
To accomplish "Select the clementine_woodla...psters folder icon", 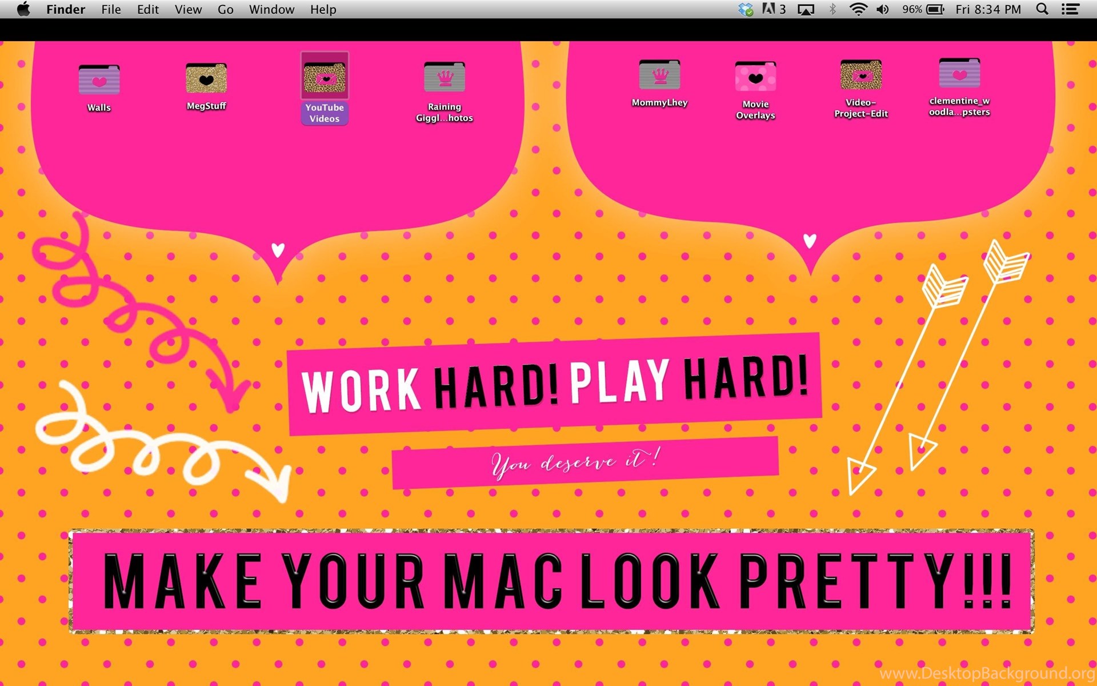I will coord(959,73).
